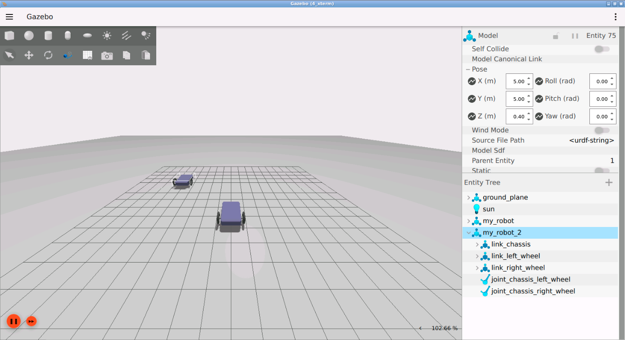
Task: Click the arrow beside 102.66 %
Action: pyautogui.click(x=421, y=328)
